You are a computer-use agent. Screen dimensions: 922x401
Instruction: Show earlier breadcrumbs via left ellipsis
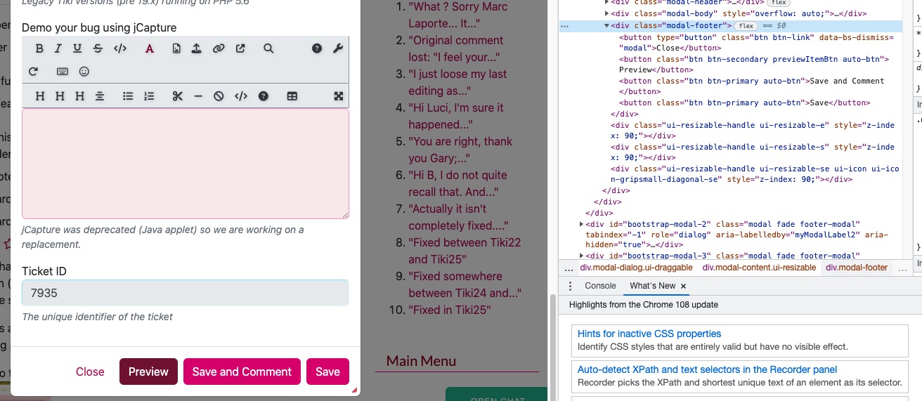(x=569, y=268)
